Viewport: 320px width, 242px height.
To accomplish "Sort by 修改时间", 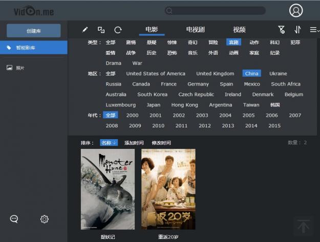I will coord(161,143).
